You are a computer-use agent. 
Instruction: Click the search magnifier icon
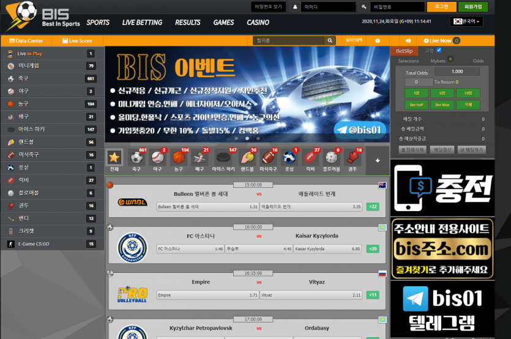click(330, 40)
